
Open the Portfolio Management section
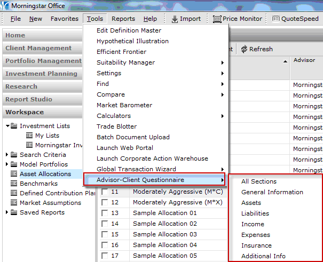42,61
